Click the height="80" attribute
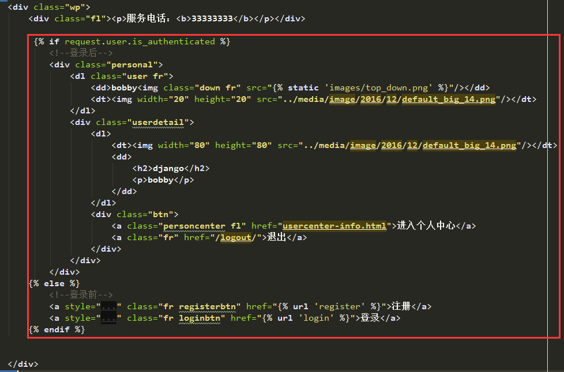 [x=243, y=145]
